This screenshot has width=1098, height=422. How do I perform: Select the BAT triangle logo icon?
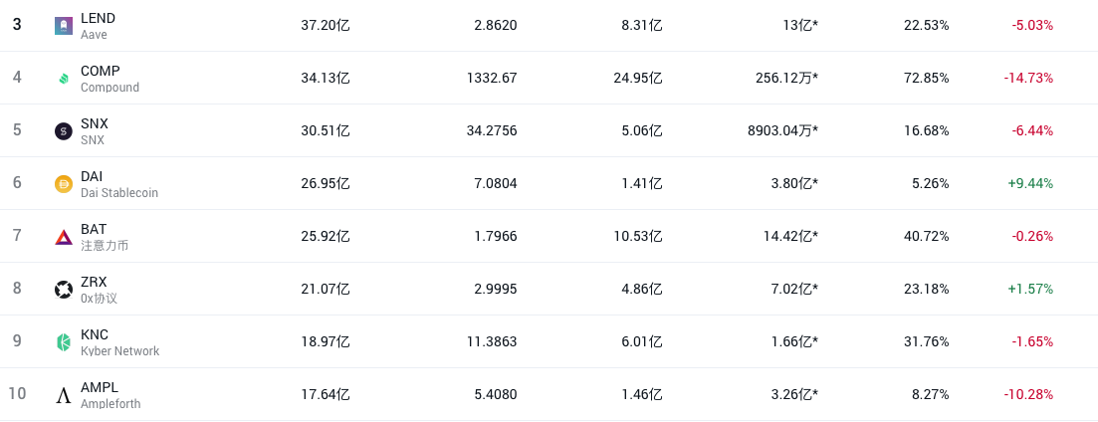pyautogui.click(x=64, y=237)
